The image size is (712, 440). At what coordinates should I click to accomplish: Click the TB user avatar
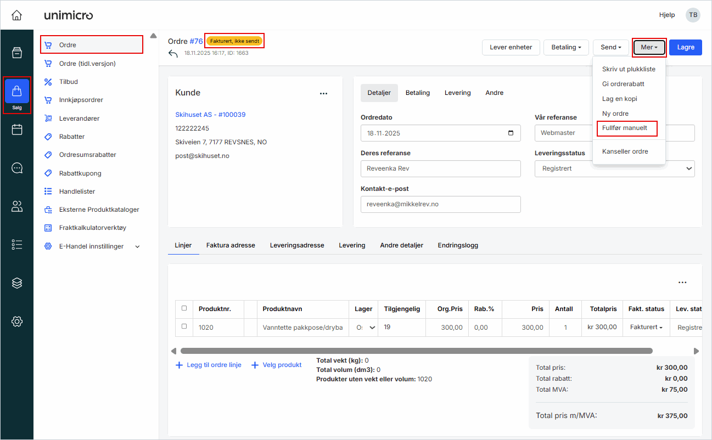click(693, 15)
